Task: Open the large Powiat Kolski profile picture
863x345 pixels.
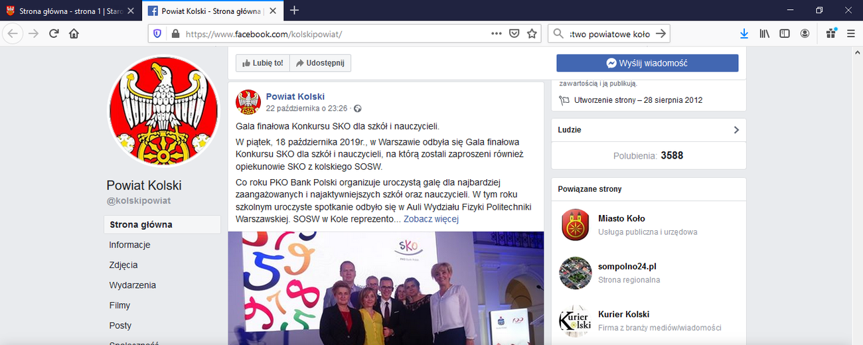Action: point(163,110)
